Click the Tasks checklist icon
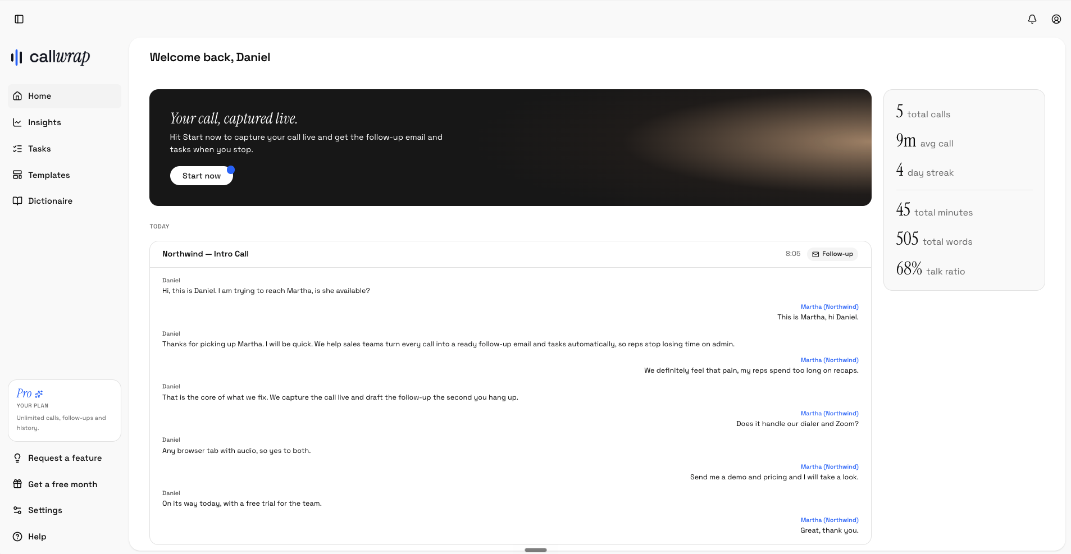The image size is (1071, 554). click(x=17, y=149)
